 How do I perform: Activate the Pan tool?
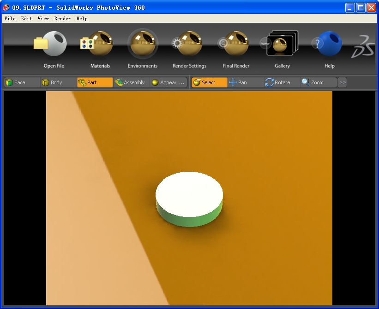tap(246, 82)
